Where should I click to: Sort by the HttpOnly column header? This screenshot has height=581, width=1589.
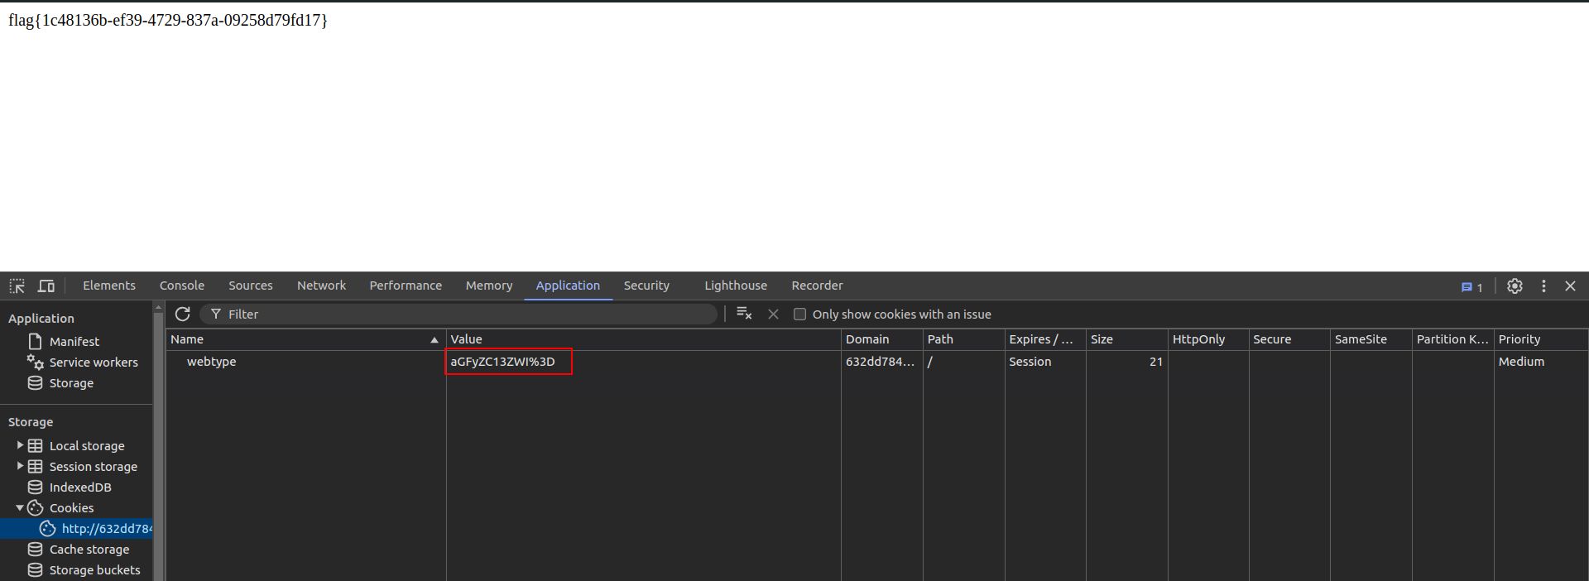pyautogui.click(x=1207, y=339)
